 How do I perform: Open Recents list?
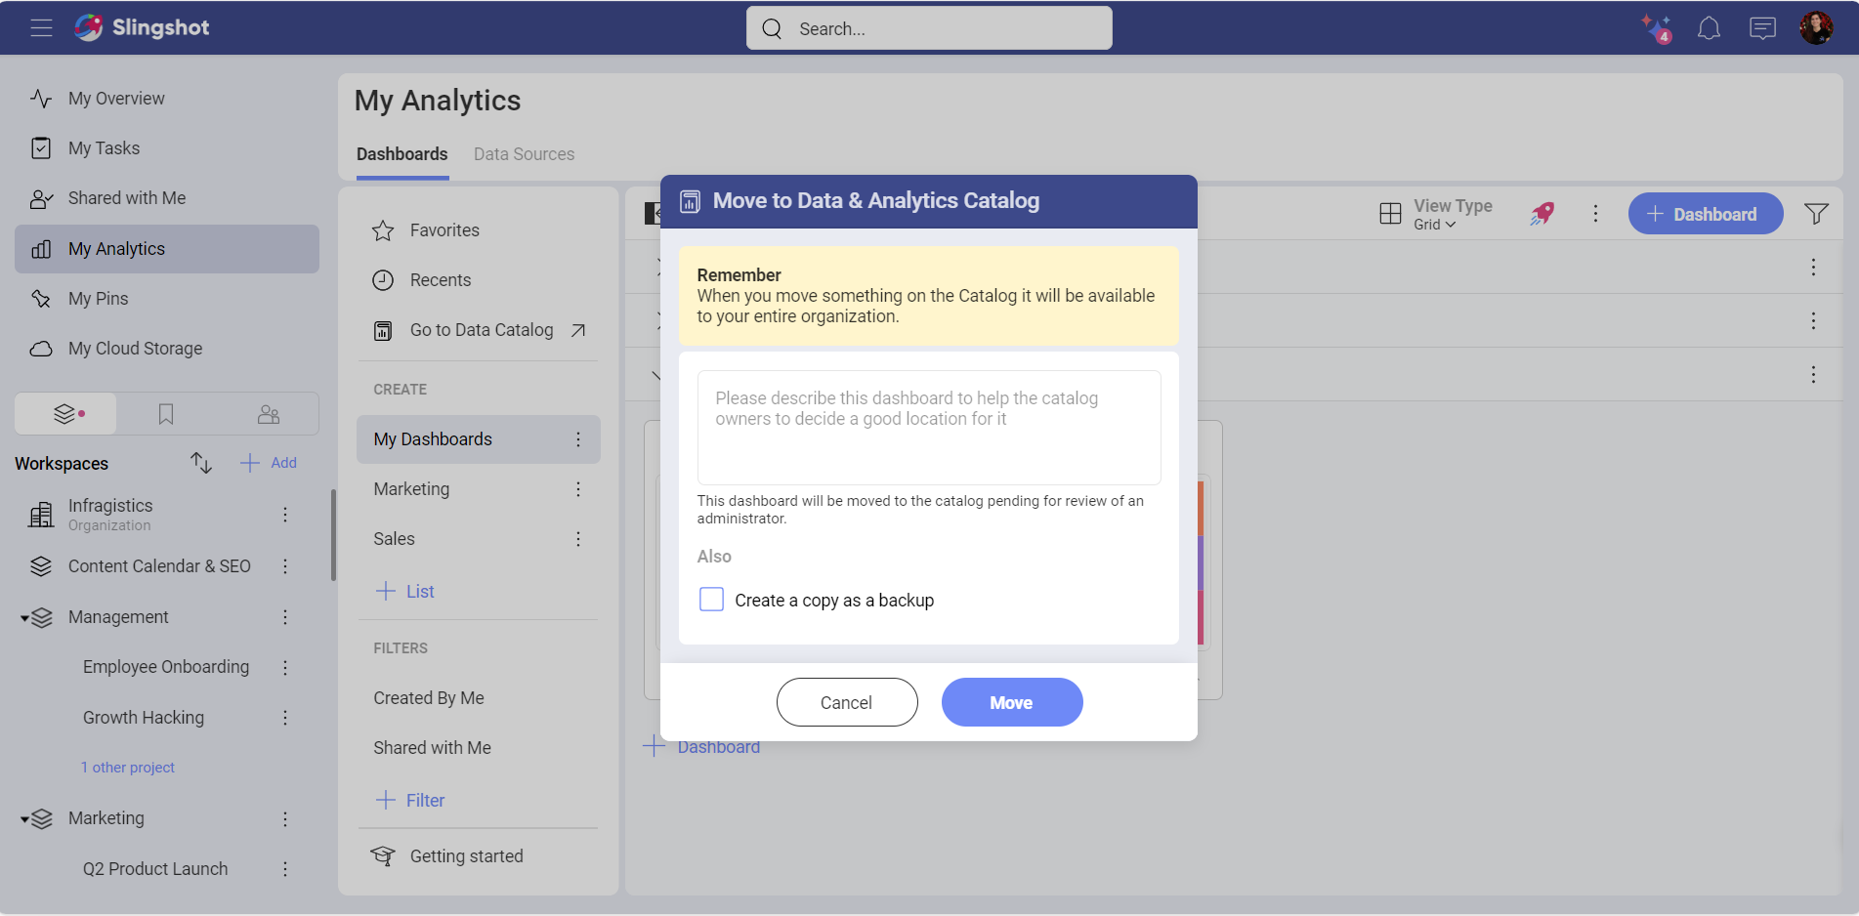click(x=440, y=280)
